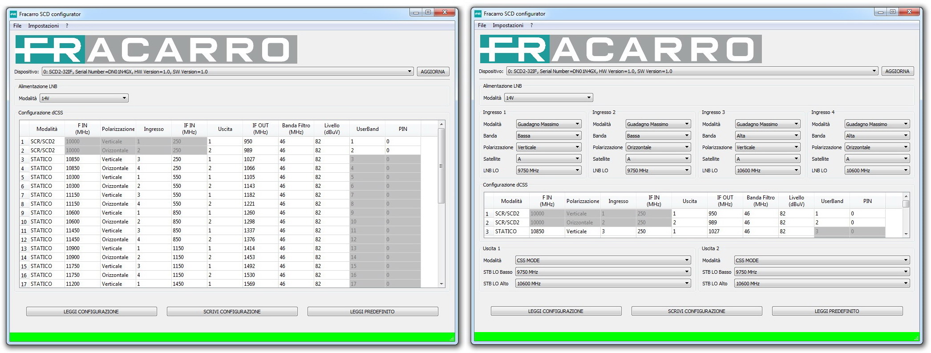Click the Fracarro app icon in left title bar
The image size is (931, 353).
[x=13, y=14]
